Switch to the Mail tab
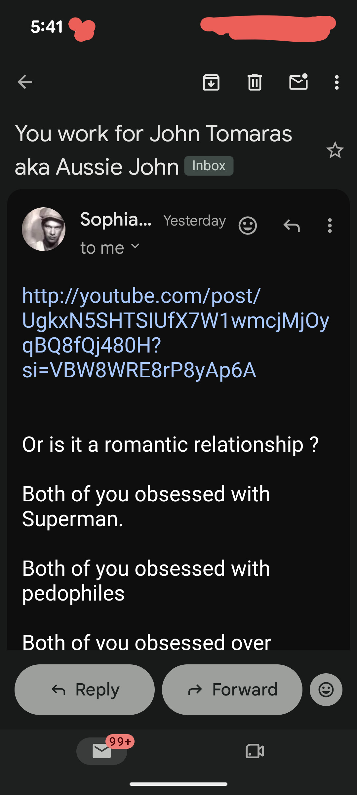Screen dimensions: 357x795 point(102,751)
